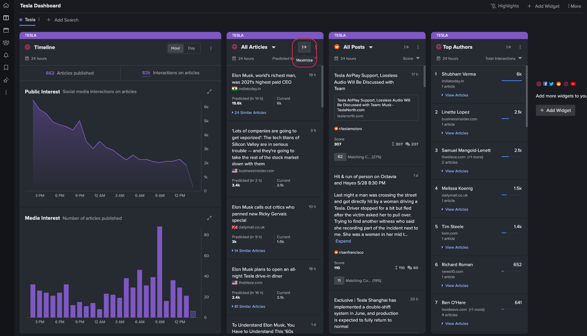
Task: Click the Instagram source icon
Action: [566, 84]
